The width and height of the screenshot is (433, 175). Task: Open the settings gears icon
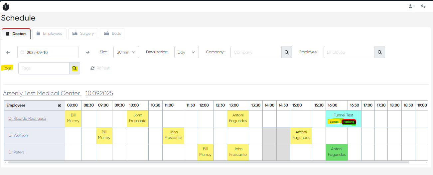(x=423, y=6)
